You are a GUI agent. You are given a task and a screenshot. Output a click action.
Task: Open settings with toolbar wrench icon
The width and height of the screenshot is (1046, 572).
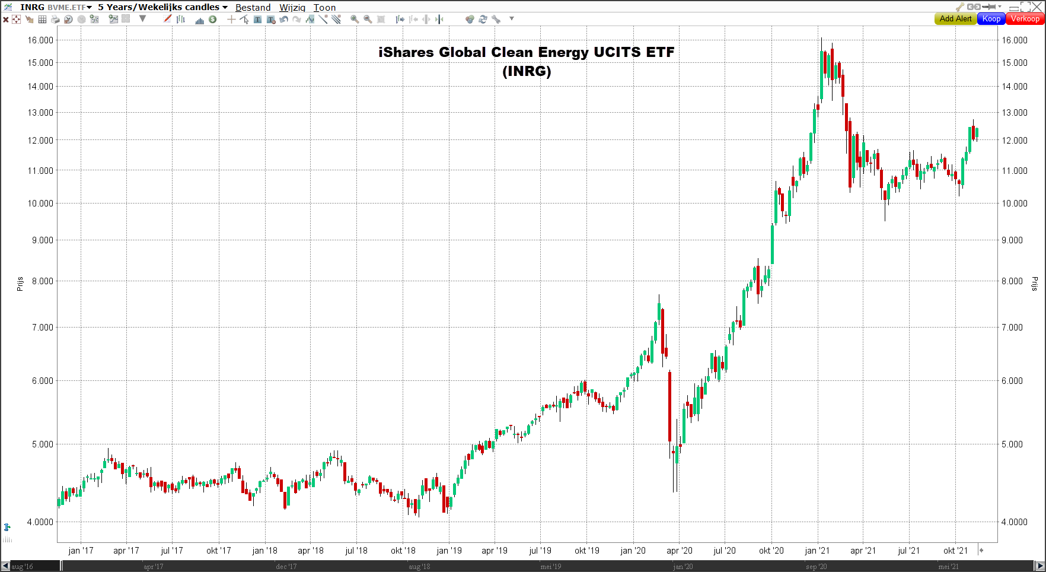(x=496, y=20)
